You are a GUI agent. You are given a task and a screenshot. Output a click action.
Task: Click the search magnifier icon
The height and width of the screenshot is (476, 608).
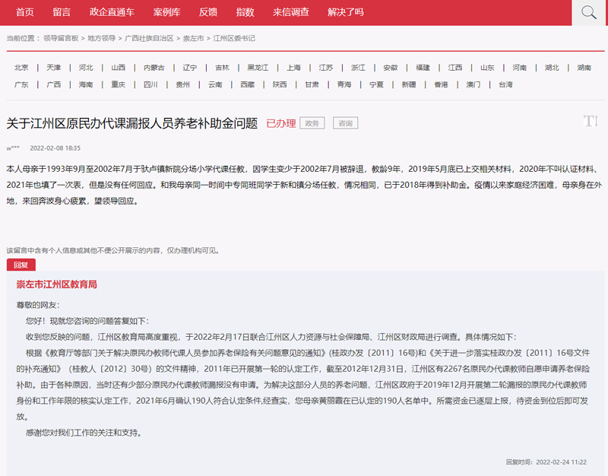pos(589,12)
